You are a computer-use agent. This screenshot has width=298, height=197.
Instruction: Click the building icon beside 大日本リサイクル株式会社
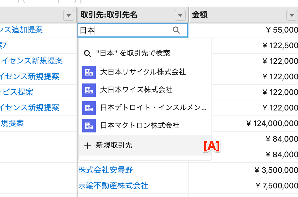point(89,72)
